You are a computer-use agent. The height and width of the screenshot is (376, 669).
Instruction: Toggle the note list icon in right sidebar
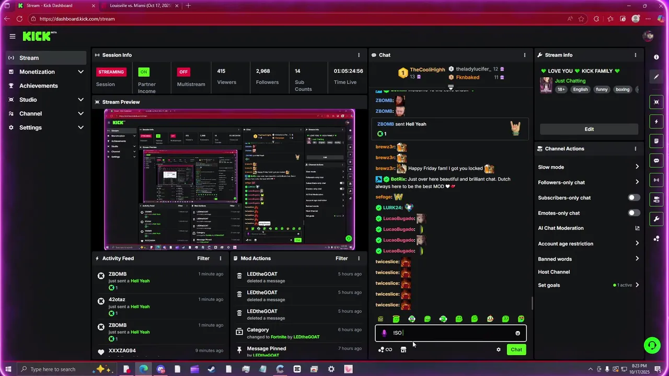pyautogui.click(x=656, y=141)
